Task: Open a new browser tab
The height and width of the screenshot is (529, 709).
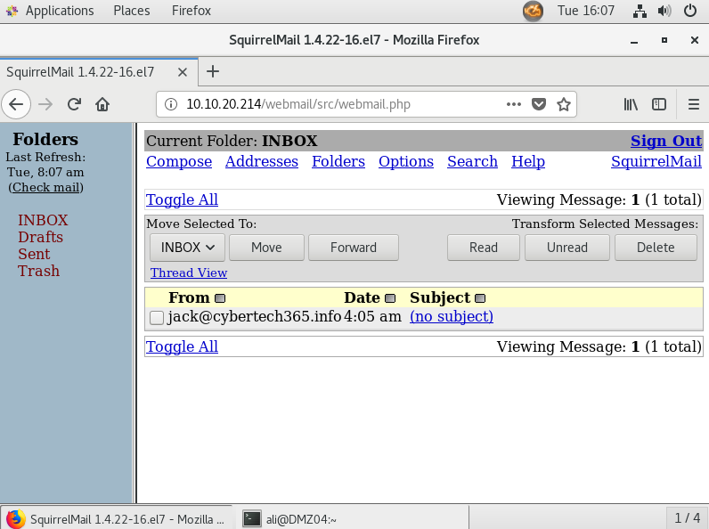Action: point(213,71)
